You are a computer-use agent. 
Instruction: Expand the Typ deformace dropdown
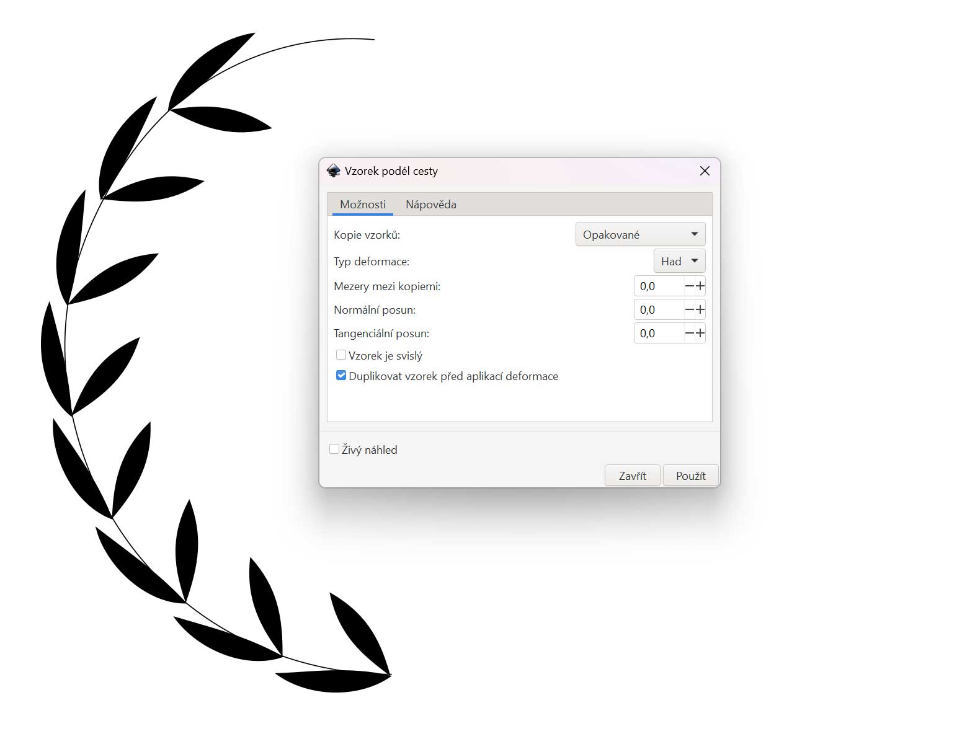679,261
